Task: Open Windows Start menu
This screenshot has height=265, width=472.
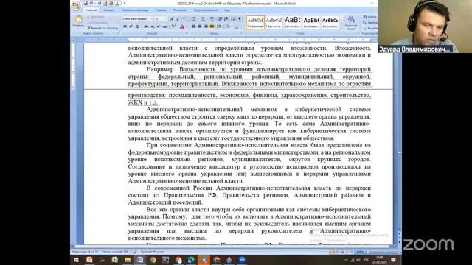Action: 76,260
